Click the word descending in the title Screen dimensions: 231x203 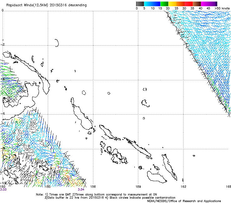pos(77,5)
